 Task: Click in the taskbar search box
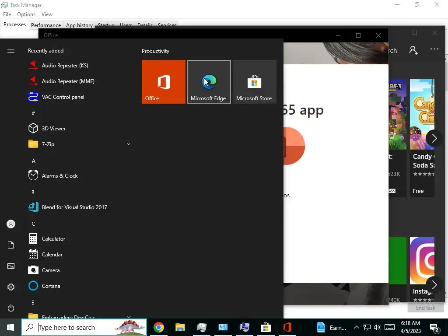[84, 327]
